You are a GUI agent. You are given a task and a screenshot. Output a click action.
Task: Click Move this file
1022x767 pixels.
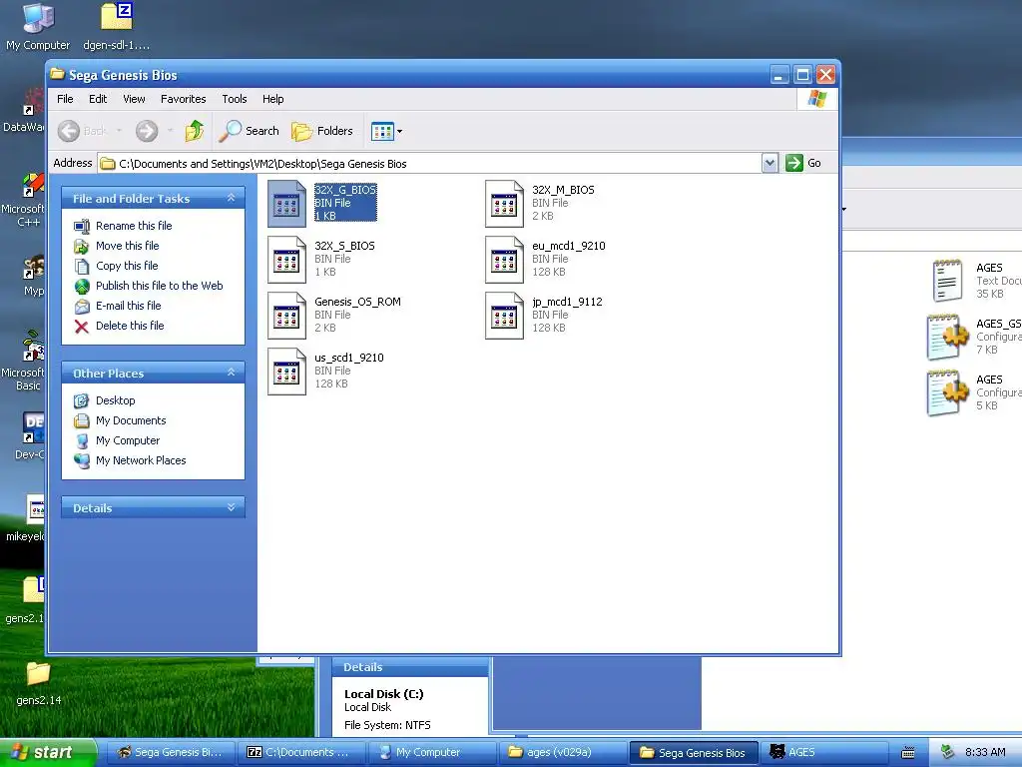[x=117, y=246]
